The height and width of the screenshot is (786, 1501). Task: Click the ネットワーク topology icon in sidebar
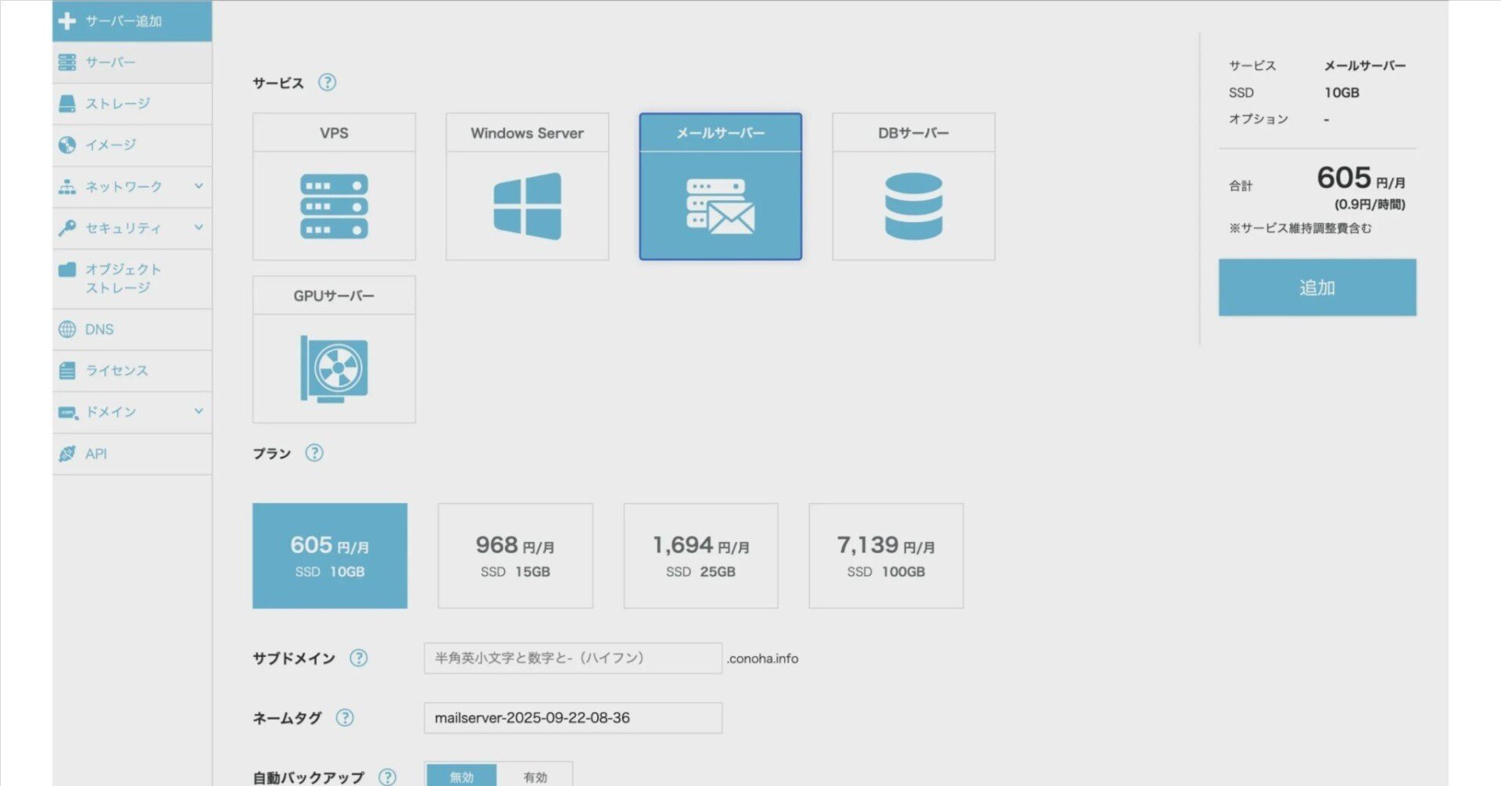[x=67, y=186]
